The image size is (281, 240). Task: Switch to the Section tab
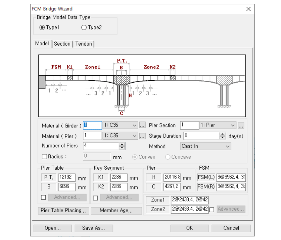pyautogui.click(x=62, y=44)
